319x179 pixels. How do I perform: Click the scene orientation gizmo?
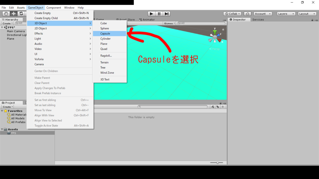tap(215, 37)
